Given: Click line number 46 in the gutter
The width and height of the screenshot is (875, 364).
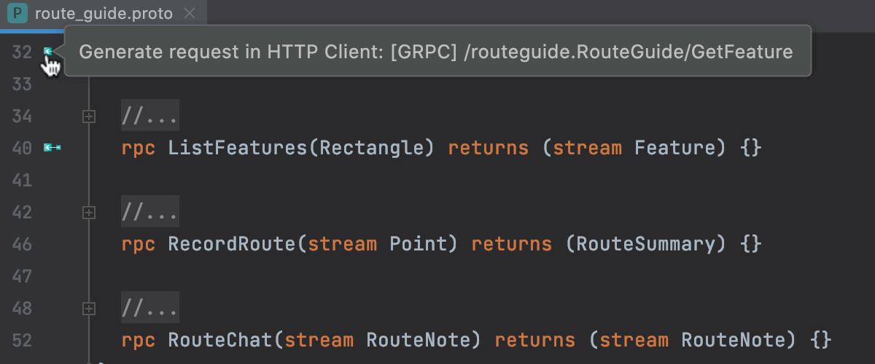Looking at the screenshot, I should (x=22, y=244).
